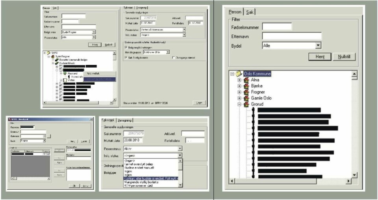Click the house icon beside Gamle Oslo

(246, 98)
